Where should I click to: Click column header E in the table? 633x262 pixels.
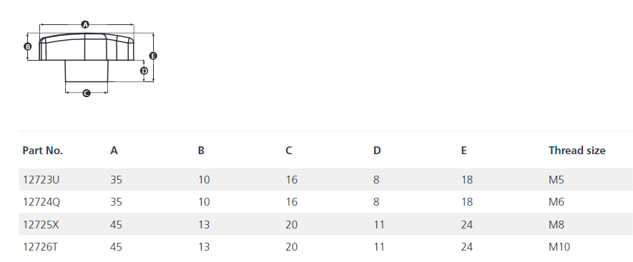click(464, 151)
